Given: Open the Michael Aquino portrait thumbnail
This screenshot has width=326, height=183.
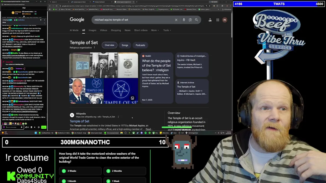Looking at the screenshot, I should pyautogui.click(x=77, y=91).
